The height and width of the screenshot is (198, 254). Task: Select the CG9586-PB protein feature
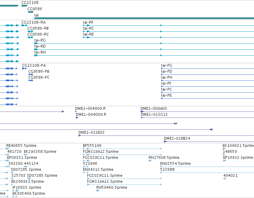point(39,71)
